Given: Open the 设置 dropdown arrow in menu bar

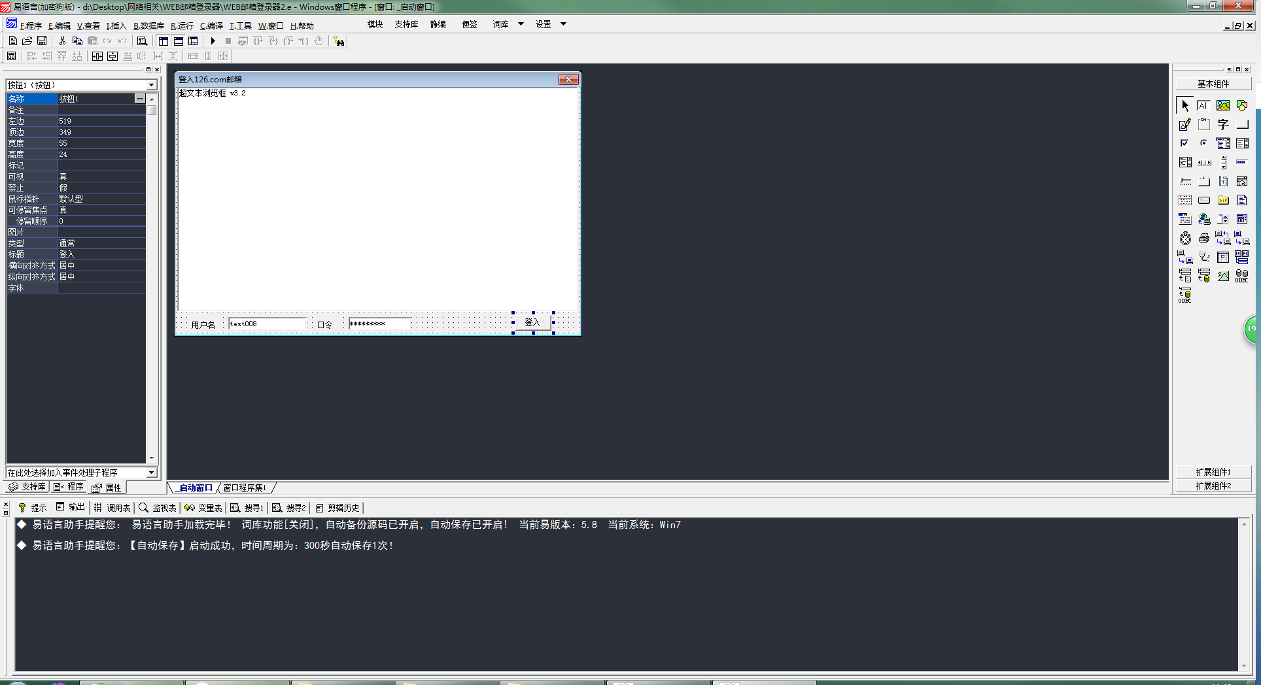Looking at the screenshot, I should tap(563, 24).
